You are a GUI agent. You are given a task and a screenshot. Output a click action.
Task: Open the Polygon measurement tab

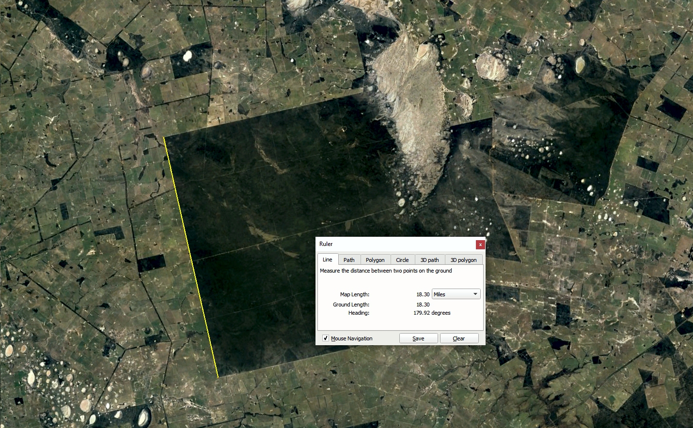click(375, 260)
